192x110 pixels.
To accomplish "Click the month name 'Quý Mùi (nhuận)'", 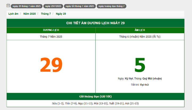I will pos(152,79).
